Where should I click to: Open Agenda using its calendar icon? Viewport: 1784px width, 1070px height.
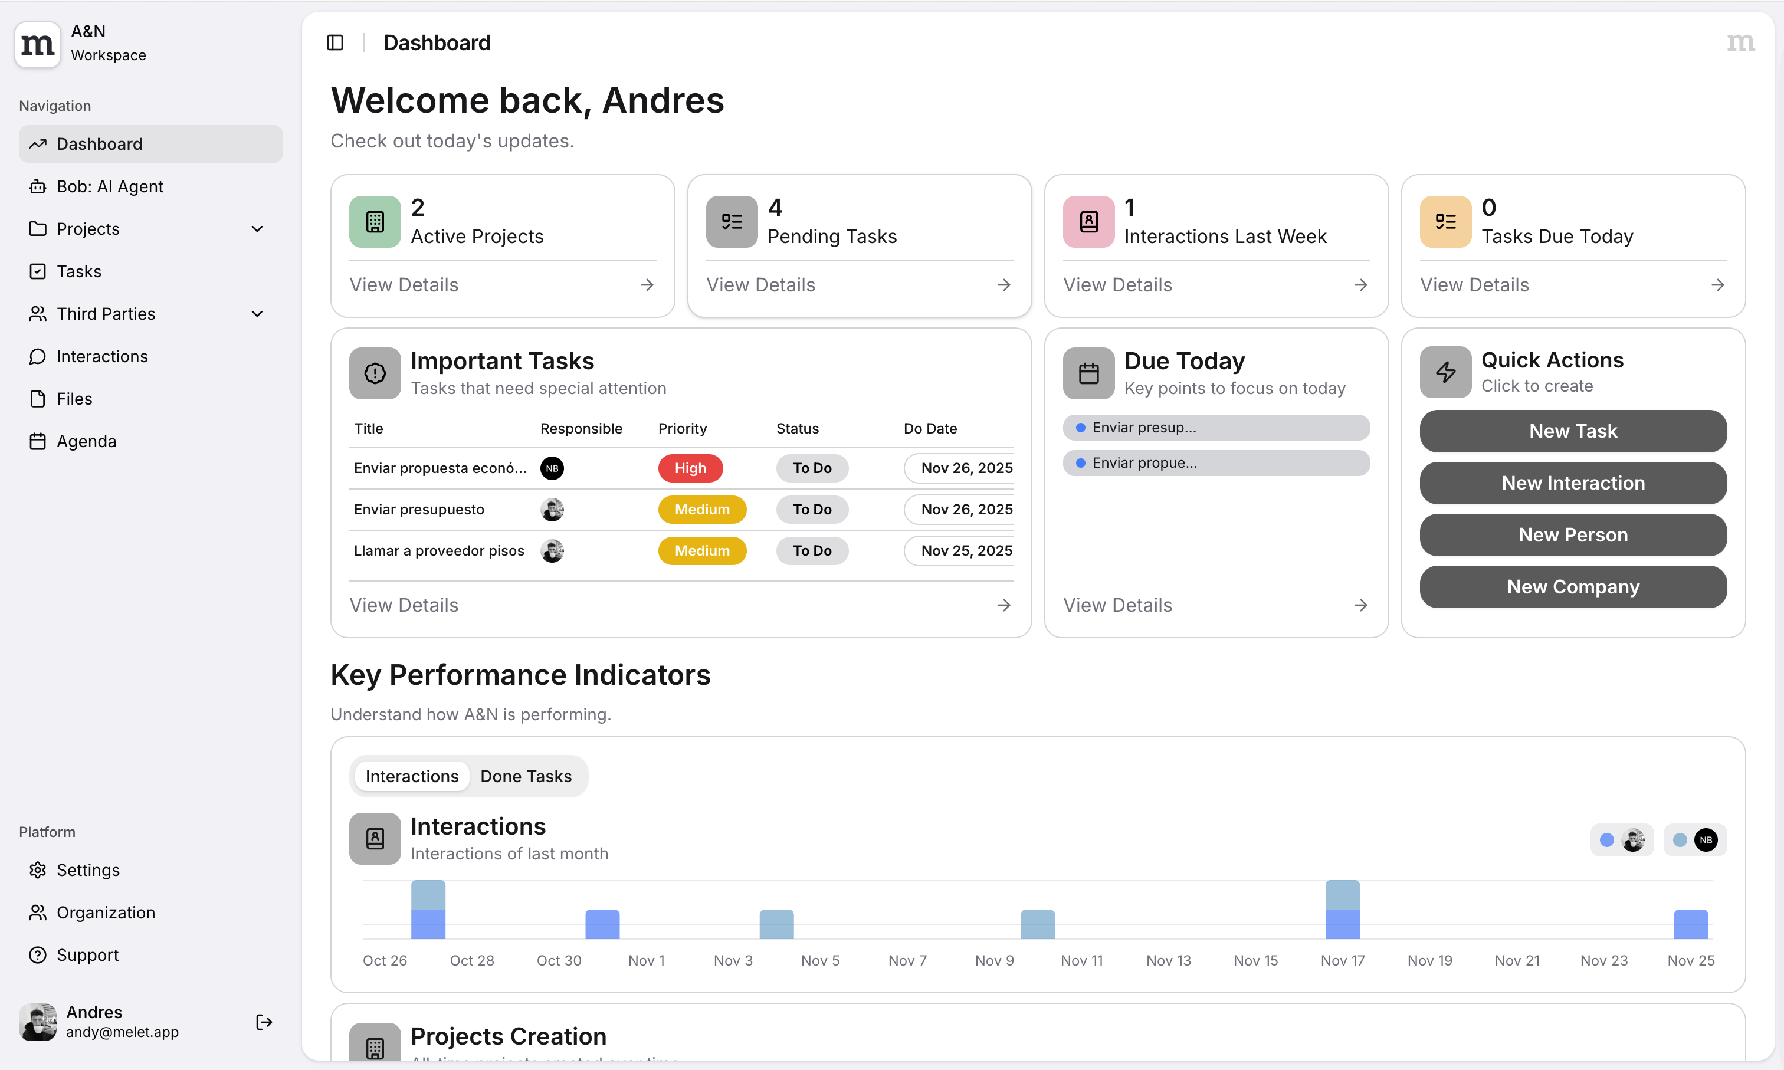(37, 441)
